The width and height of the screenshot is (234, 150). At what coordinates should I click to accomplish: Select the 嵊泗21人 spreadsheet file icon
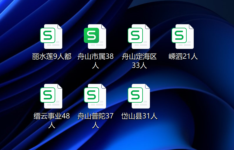(x=183, y=37)
